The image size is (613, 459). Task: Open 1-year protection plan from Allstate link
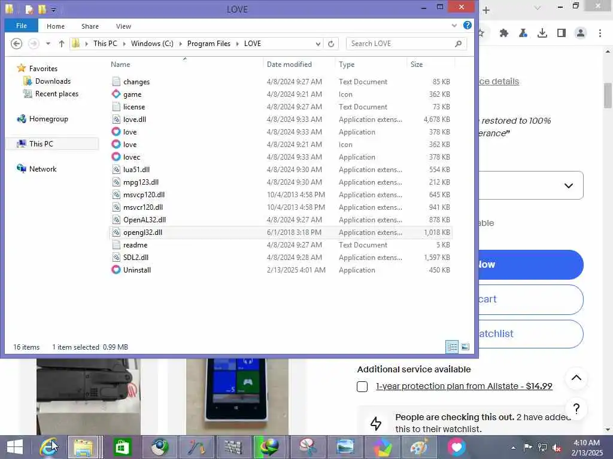464,387
